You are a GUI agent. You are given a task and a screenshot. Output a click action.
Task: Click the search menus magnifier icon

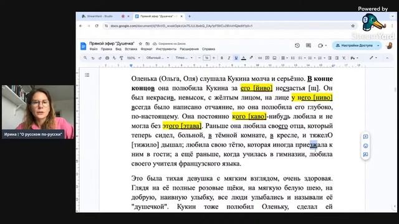coord(85,58)
